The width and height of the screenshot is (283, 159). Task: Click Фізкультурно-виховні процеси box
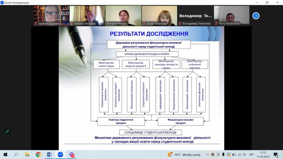click(x=180, y=121)
